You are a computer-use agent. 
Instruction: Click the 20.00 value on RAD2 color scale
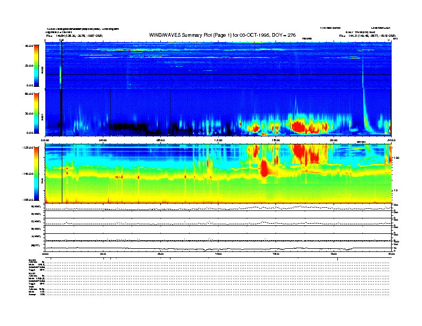point(29,66)
